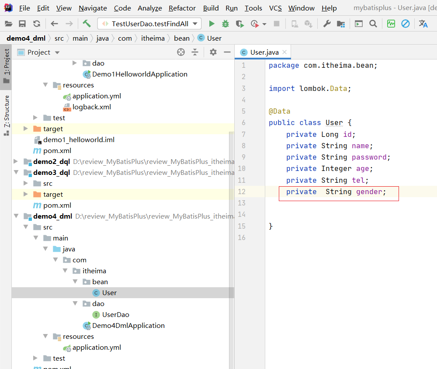Toggle the 1: Project tool window
The image size is (437, 369).
pyautogui.click(x=7, y=66)
